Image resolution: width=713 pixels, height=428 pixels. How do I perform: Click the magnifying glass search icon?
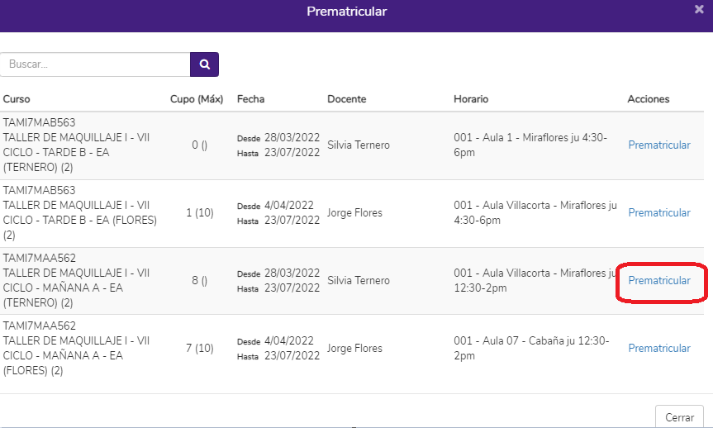click(x=204, y=64)
